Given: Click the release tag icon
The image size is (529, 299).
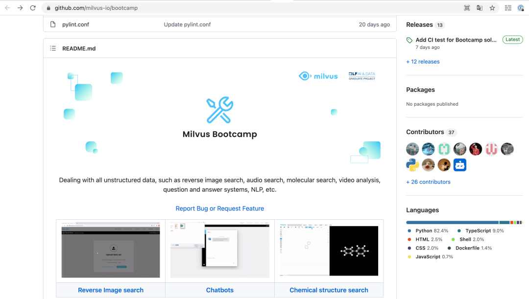Looking at the screenshot, I should 409,40.
